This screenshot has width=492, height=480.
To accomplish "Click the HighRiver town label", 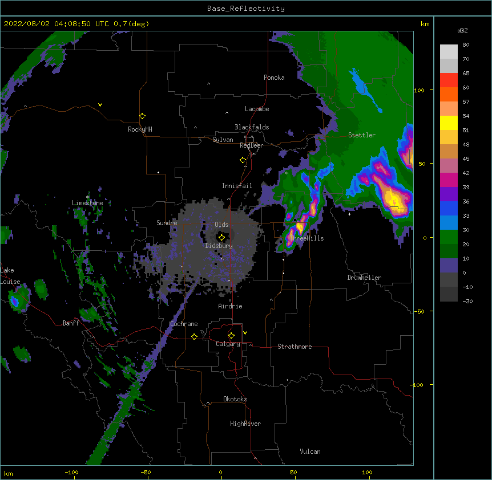I will click(x=245, y=424).
